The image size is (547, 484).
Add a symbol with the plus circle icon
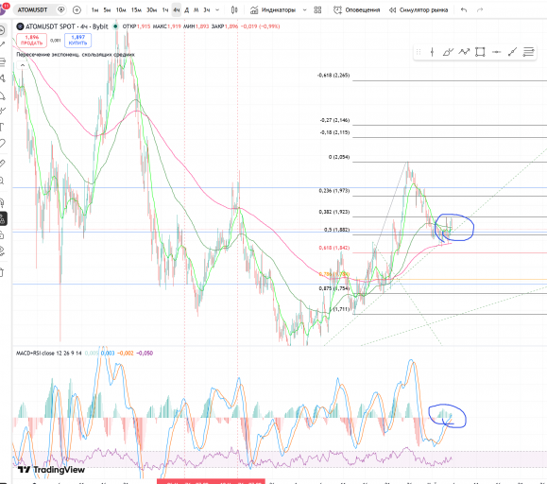[x=77, y=10]
